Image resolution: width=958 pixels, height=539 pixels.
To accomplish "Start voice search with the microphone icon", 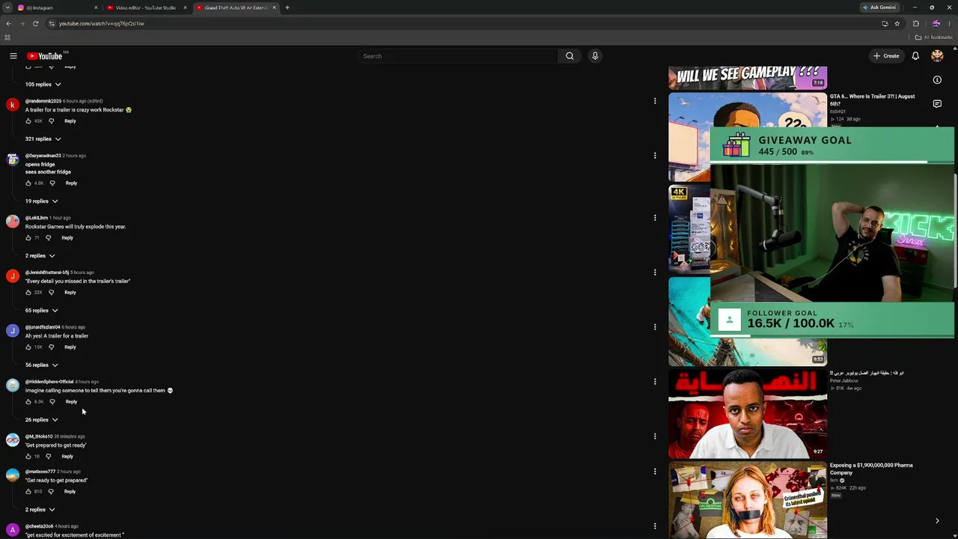I will pyautogui.click(x=595, y=56).
